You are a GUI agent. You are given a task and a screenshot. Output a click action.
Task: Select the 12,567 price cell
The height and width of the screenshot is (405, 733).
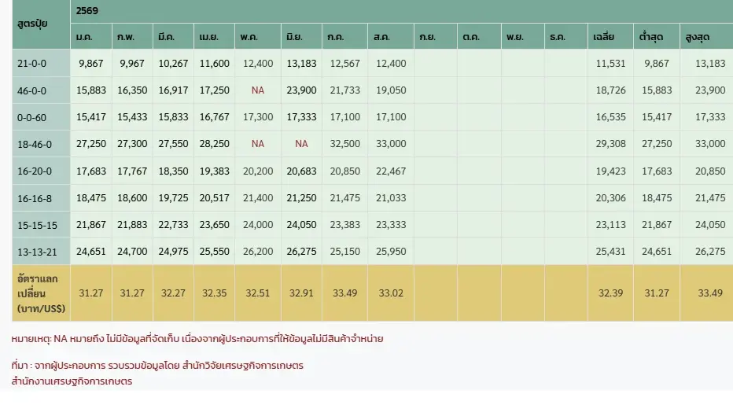click(x=345, y=63)
